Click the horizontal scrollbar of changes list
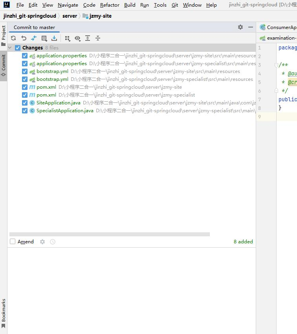This screenshot has height=334, width=297. point(110,234)
